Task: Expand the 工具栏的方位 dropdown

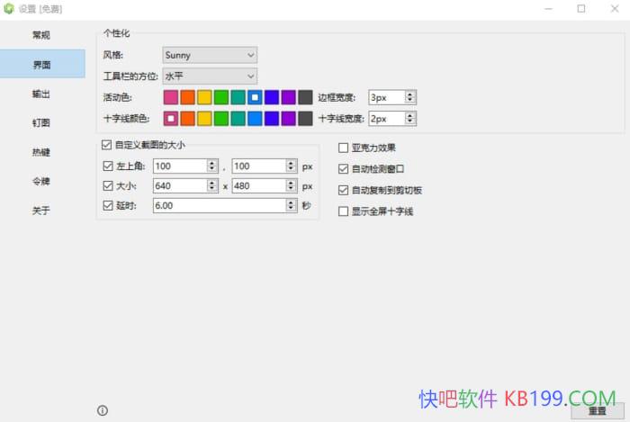Action: (210, 76)
